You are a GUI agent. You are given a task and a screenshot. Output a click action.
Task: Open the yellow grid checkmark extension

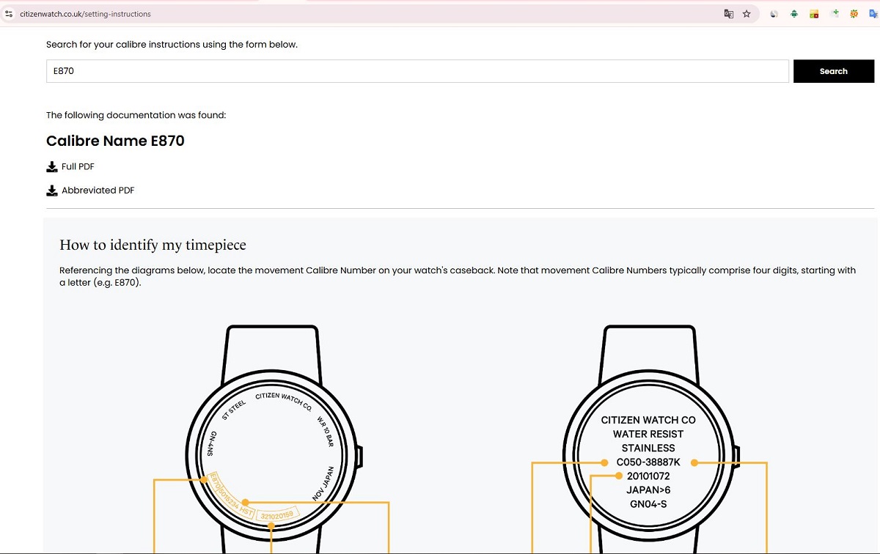[x=814, y=14]
